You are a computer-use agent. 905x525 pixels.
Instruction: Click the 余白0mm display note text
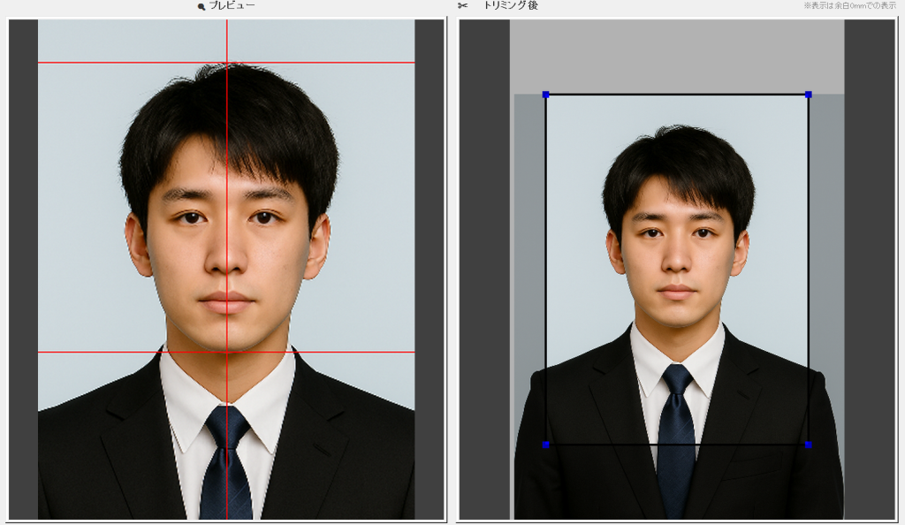point(849,6)
